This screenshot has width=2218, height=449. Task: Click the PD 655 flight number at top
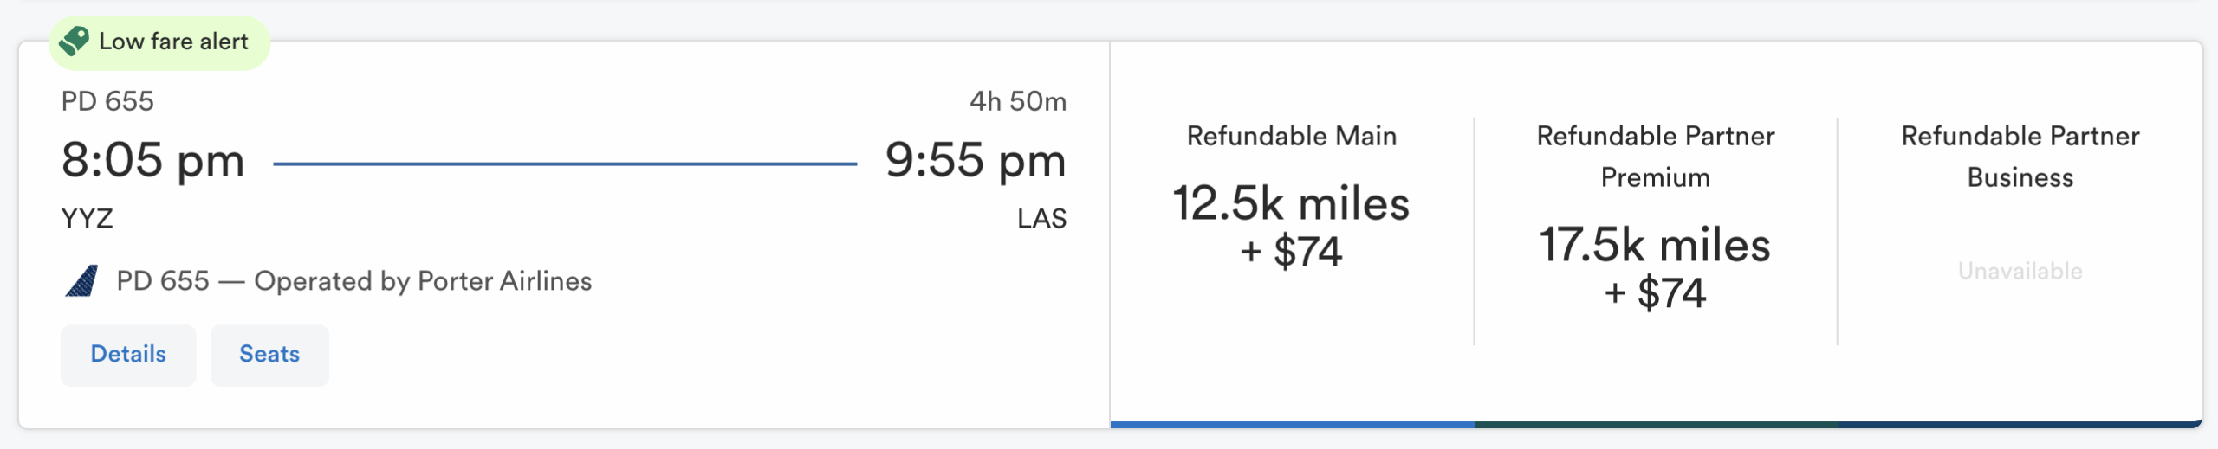(x=107, y=102)
